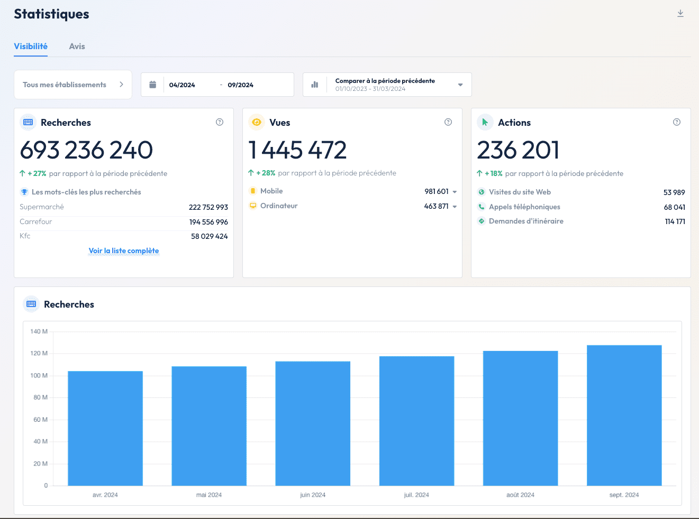Click the download icon at top right

(680, 14)
